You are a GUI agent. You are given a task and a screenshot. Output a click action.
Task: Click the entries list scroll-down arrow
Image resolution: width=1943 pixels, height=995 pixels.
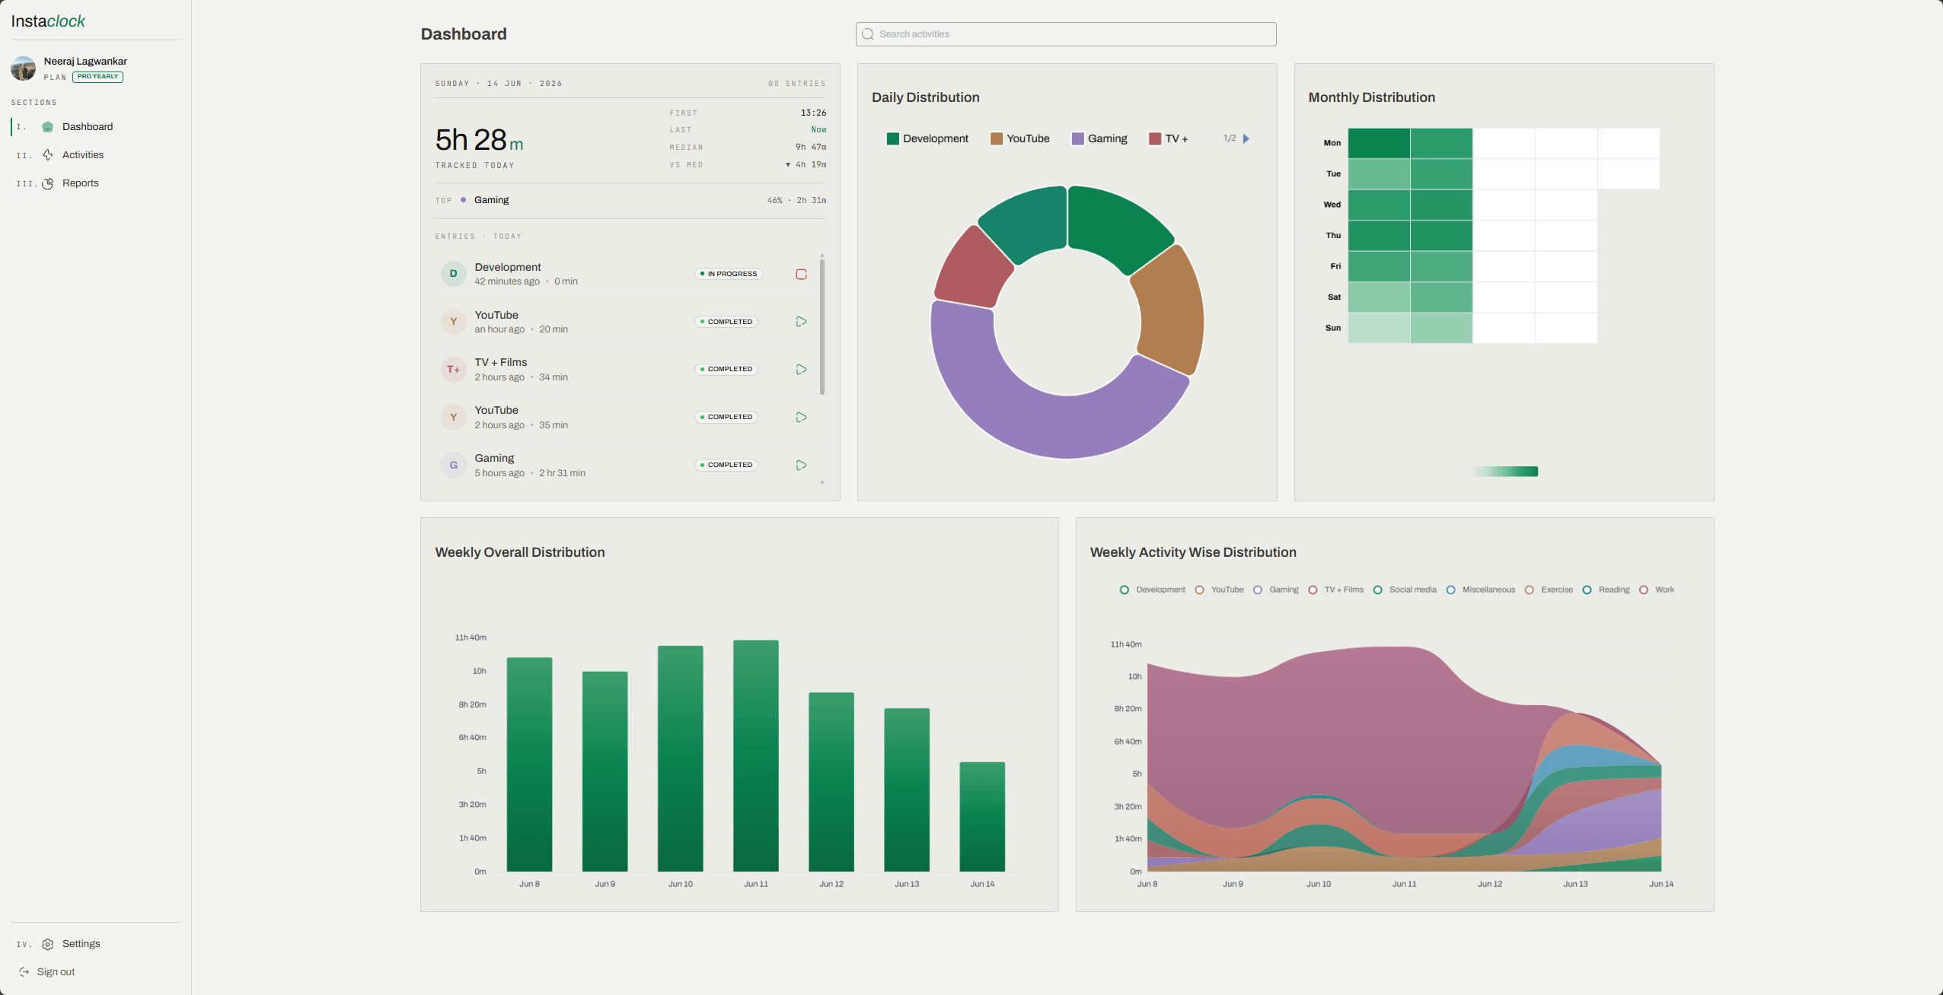click(822, 482)
